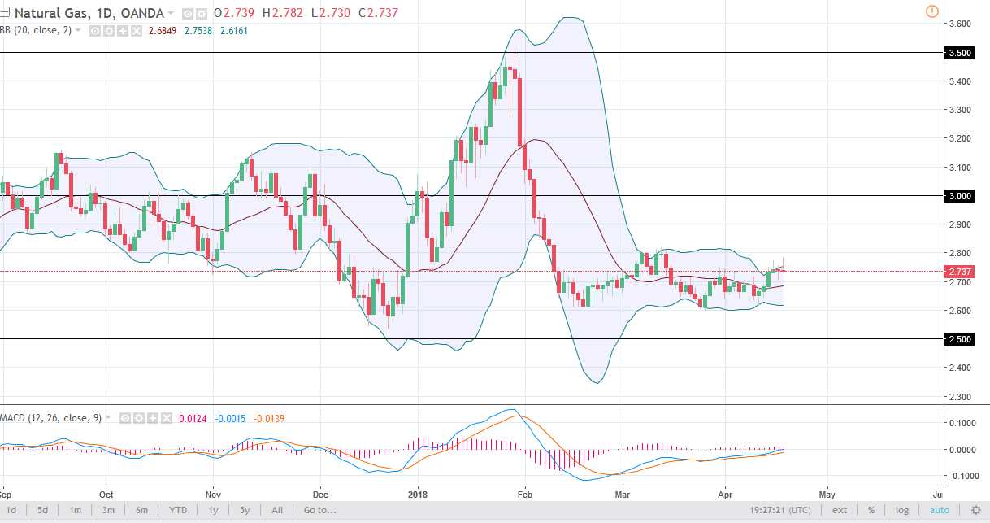Click the current price 2.737 label

coord(960,271)
